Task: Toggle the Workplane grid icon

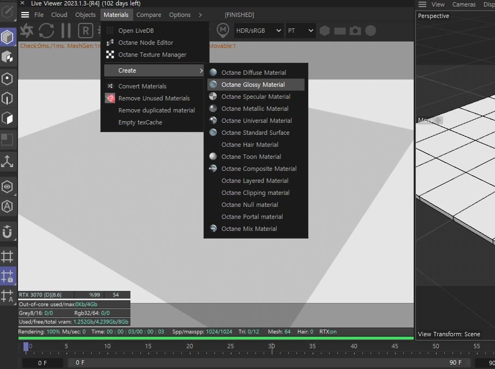Action: 7,257
